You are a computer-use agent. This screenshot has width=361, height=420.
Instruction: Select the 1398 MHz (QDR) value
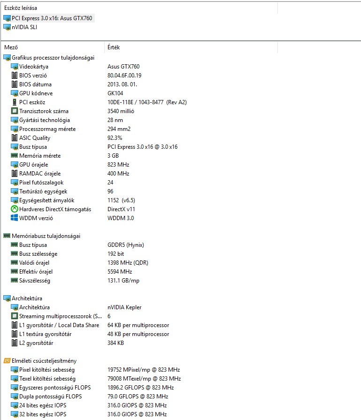tap(128, 262)
